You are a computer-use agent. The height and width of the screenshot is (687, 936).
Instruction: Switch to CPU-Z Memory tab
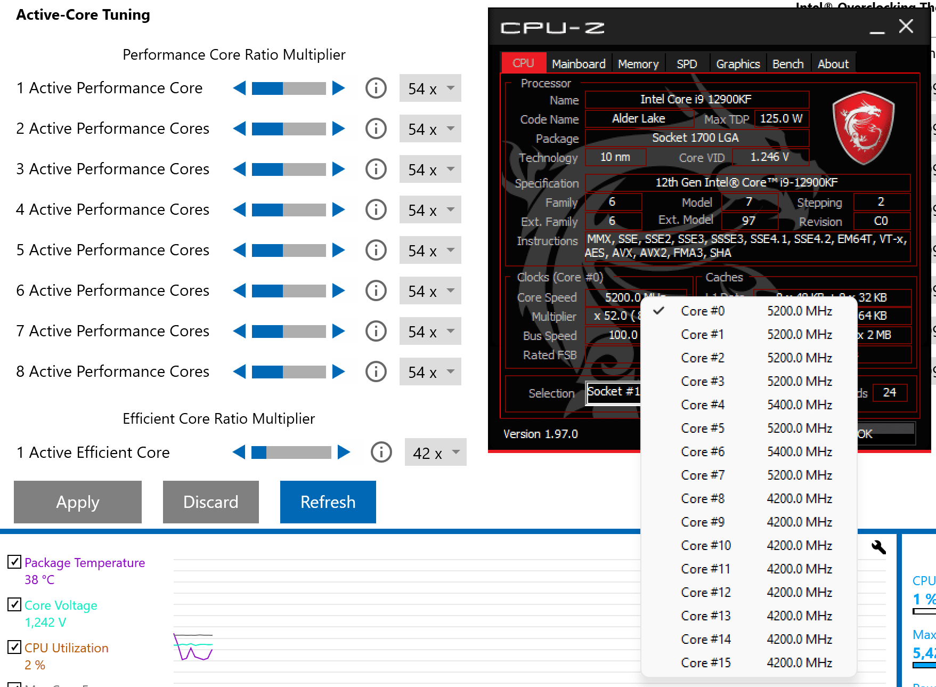638,63
